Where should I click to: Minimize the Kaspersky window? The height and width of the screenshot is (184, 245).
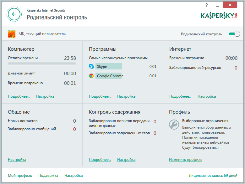[x=217, y=5]
